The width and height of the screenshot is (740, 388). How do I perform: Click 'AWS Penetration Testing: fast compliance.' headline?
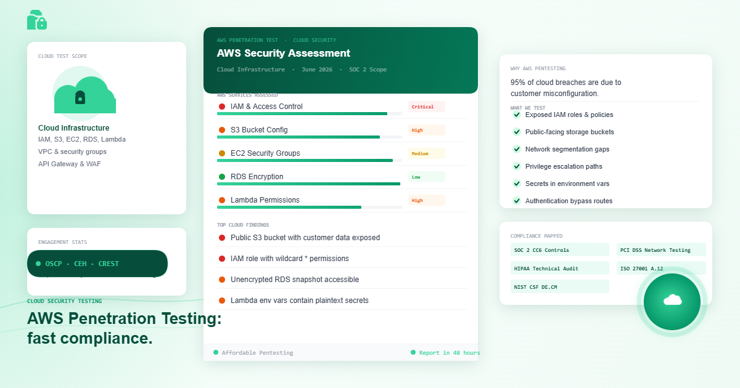[125, 328]
